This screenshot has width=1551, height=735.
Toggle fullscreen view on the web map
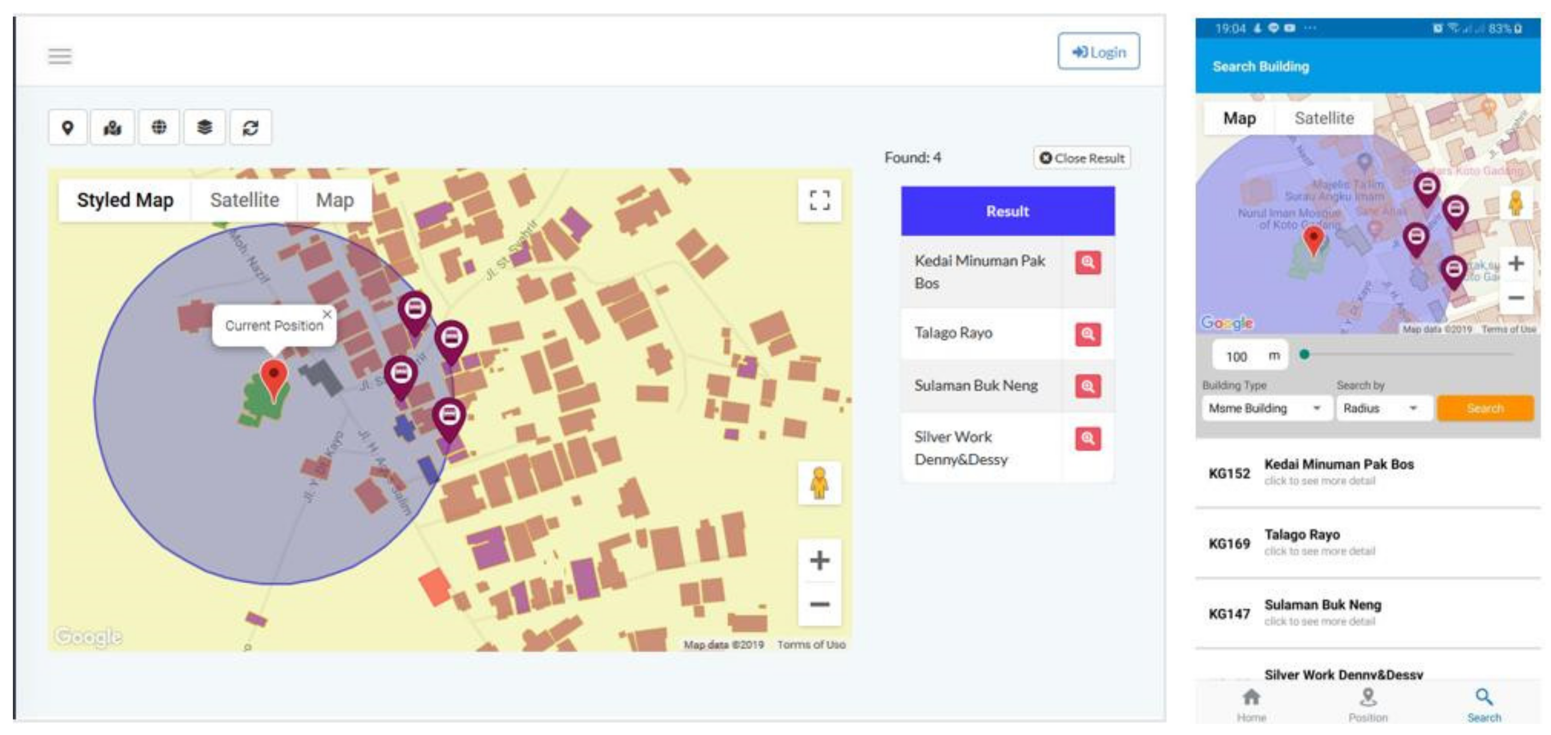coord(819,200)
